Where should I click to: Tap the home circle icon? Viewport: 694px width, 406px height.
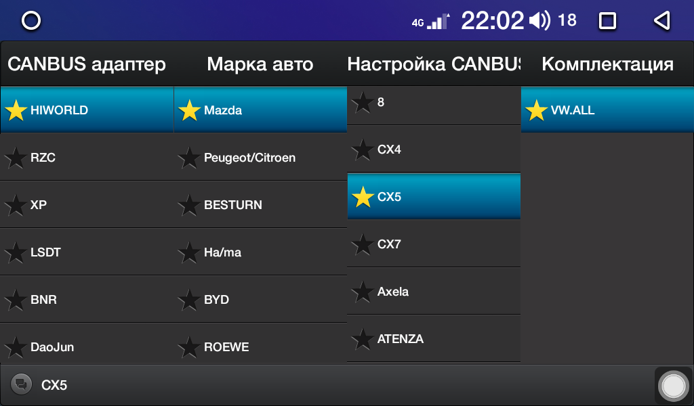pos(31,20)
